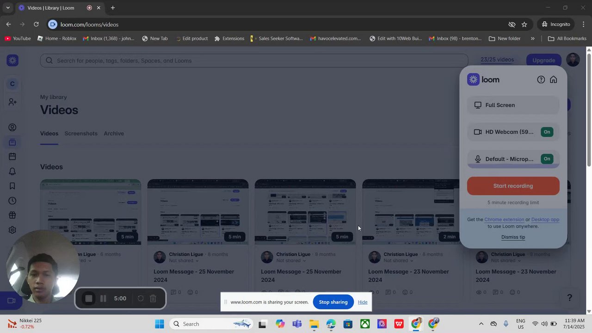Open the Windows Start menu
Image resolution: width=592 pixels, height=333 pixels.
(160, 324)
